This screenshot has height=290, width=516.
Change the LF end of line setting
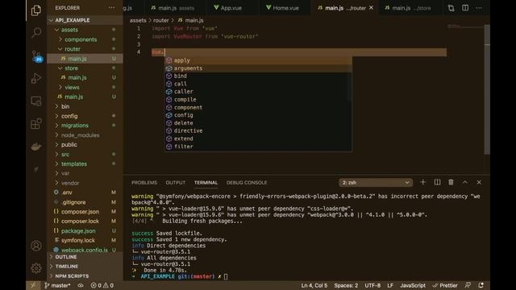[390, 285]
